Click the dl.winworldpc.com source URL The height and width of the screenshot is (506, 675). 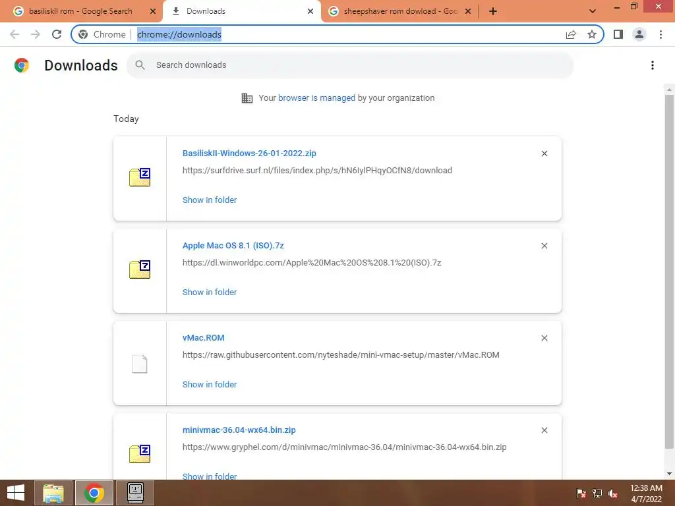312,262
